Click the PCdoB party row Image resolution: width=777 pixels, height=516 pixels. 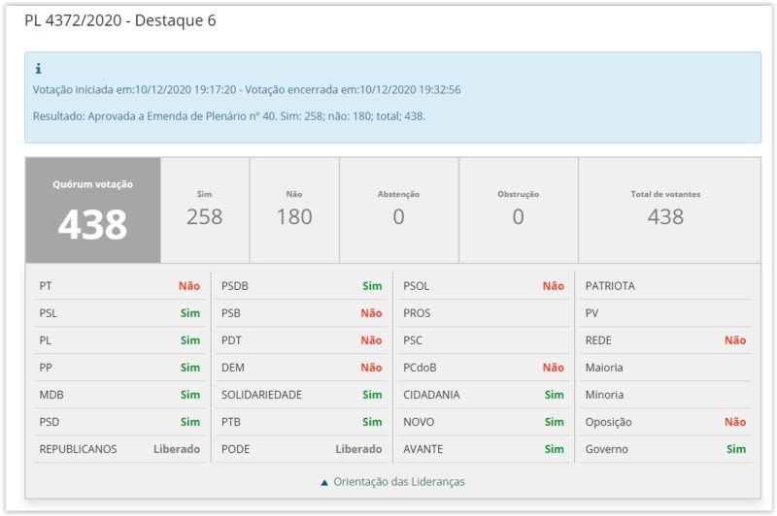(483, 368)
